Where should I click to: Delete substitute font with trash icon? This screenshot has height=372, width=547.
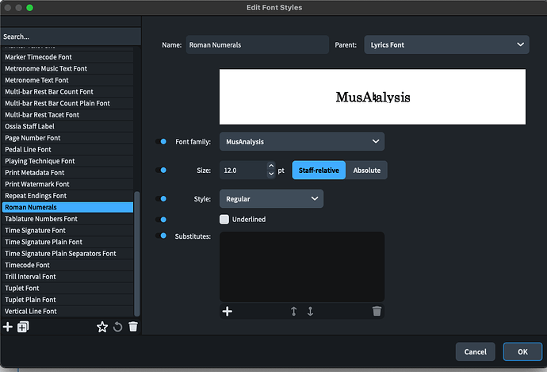click(377, 311)
